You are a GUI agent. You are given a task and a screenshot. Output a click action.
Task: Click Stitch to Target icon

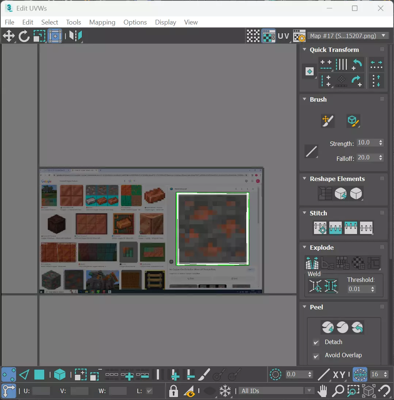320,228
